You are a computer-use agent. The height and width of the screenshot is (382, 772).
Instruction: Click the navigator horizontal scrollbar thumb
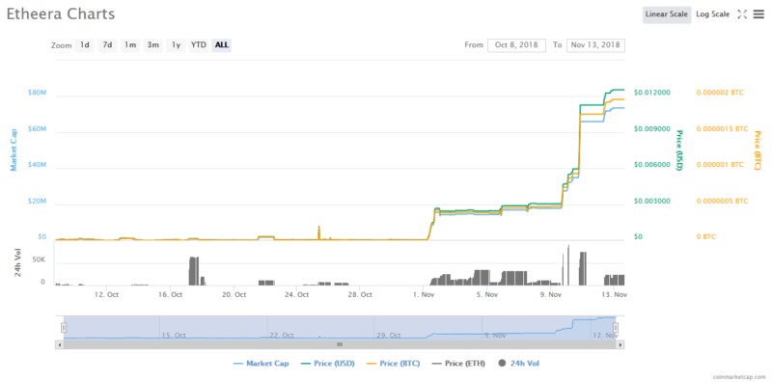pyautogui.click(x=340, y=344)
